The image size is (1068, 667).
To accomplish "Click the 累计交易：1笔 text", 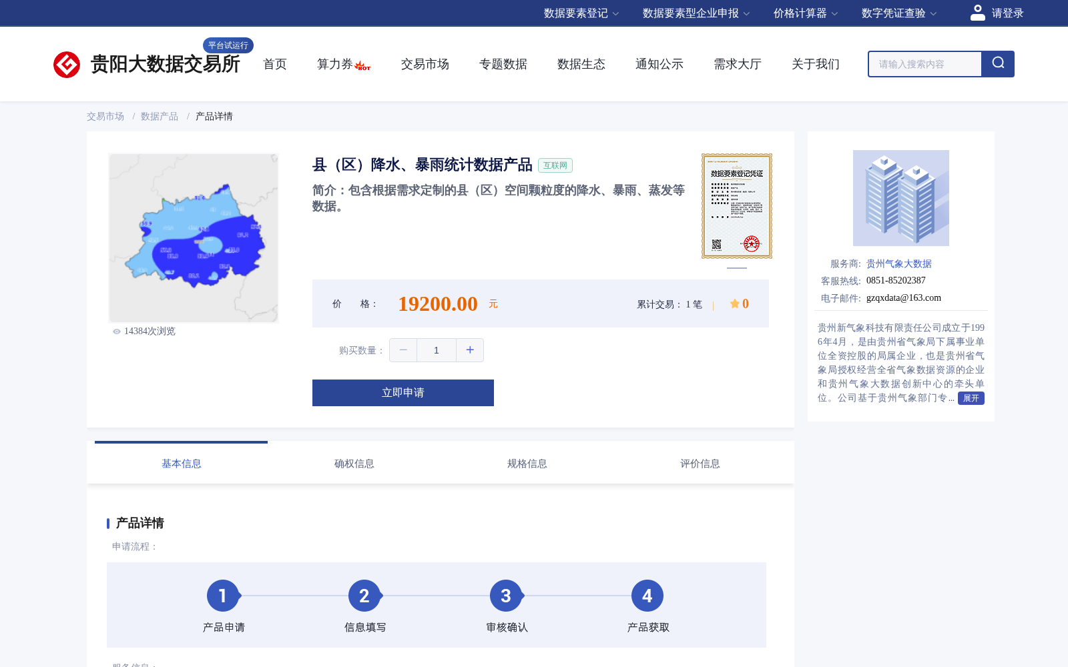I will 670,304.
